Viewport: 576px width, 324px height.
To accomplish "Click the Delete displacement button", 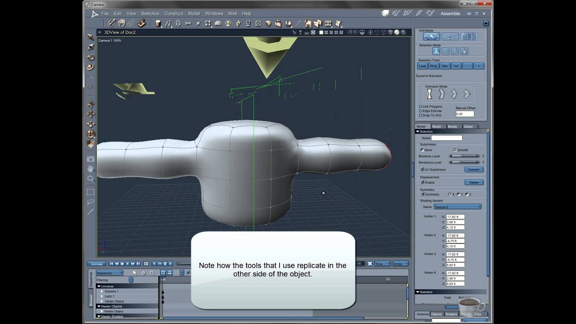I will pyautogui.click(x=474, y=182).
